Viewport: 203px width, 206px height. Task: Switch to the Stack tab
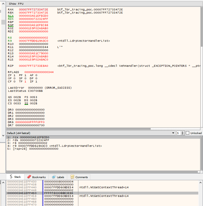pyautogui.click(x=15, y=177)
